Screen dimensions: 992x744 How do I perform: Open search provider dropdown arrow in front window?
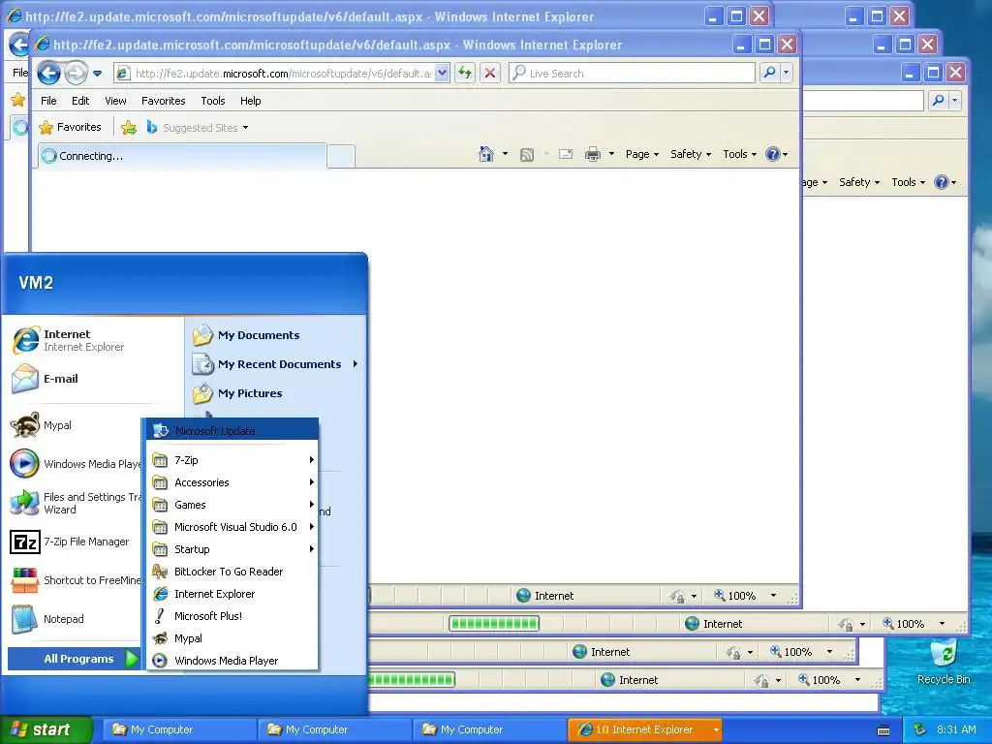coord(787,73)
